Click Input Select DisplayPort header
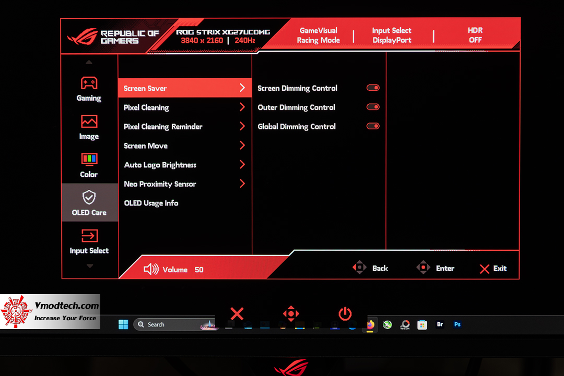The image size is (564, 376). (x=392, y=35)
